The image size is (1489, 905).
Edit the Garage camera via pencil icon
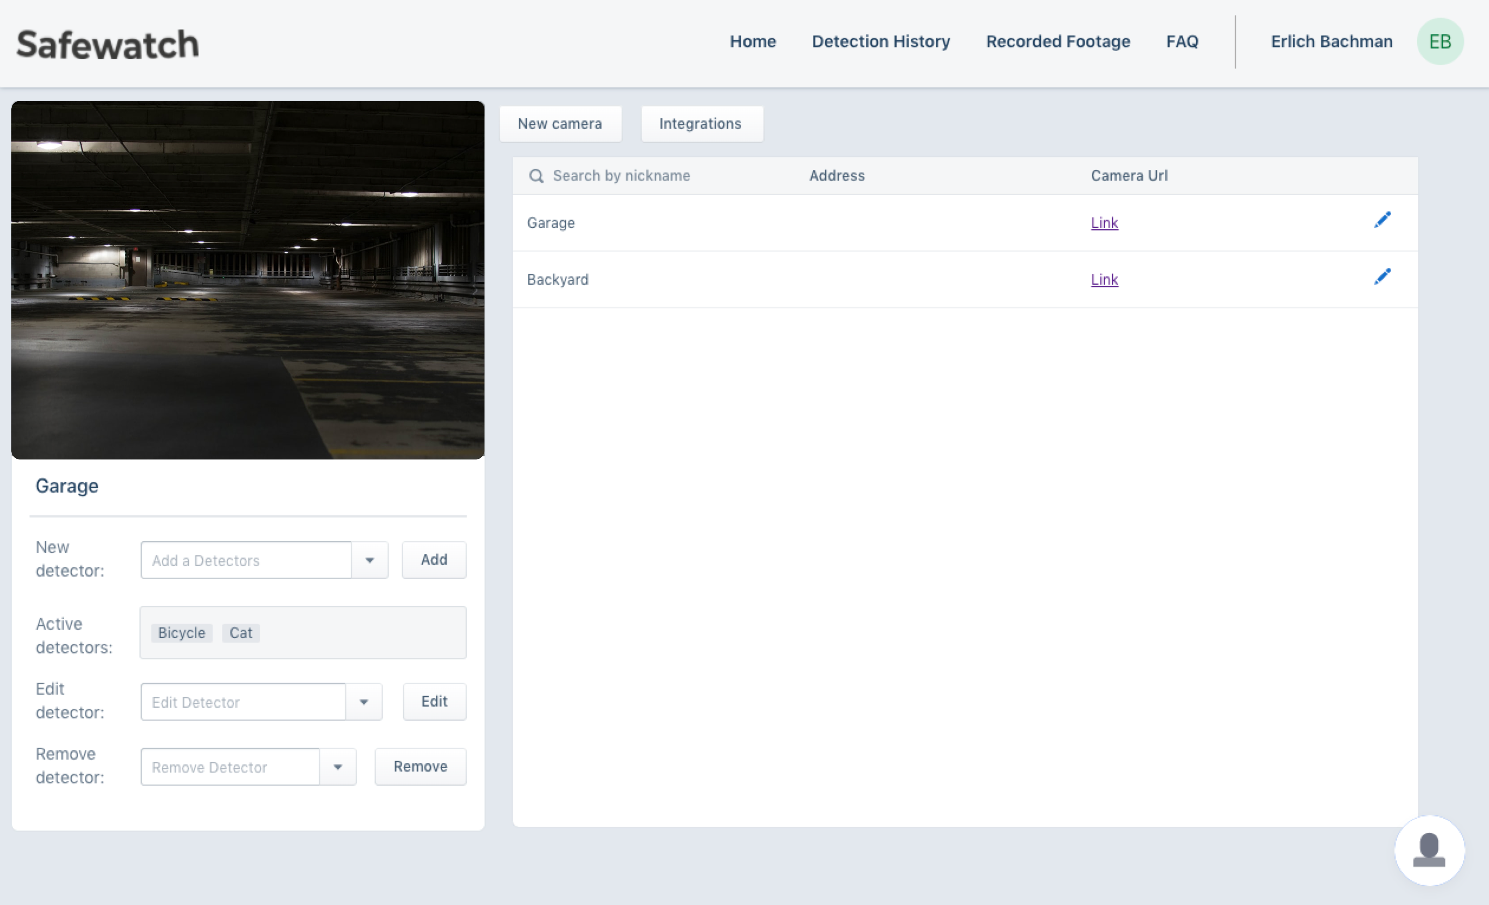[1383, 220]
